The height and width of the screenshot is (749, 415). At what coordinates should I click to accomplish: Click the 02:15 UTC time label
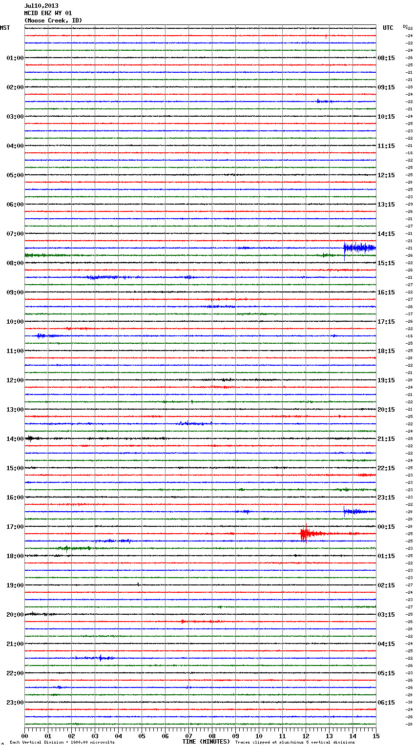pos(386,585)
